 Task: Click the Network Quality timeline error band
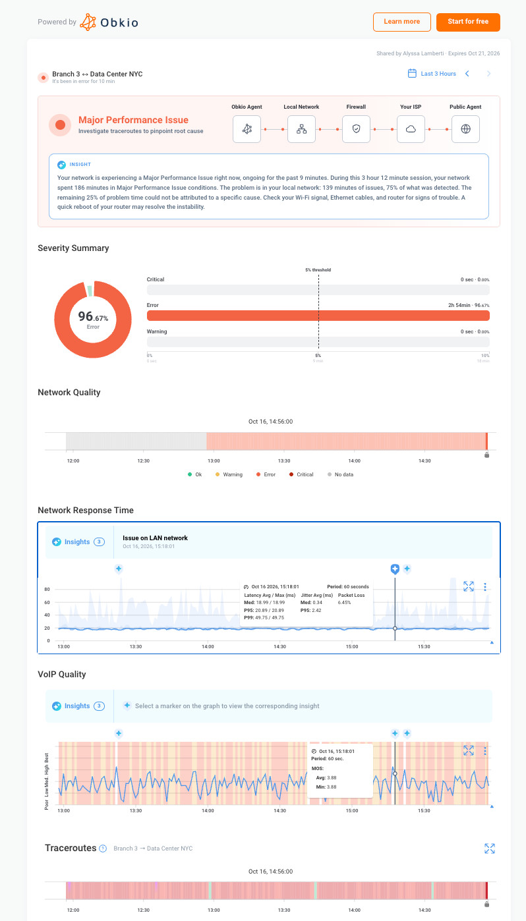346,441
